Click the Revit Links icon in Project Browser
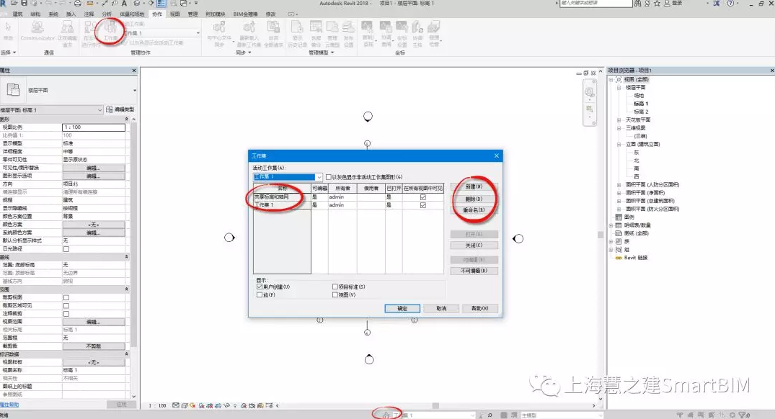775x419 pixels. coord(619,258)
